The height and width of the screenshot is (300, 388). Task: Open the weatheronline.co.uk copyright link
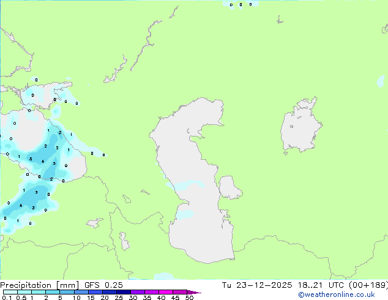337,295
